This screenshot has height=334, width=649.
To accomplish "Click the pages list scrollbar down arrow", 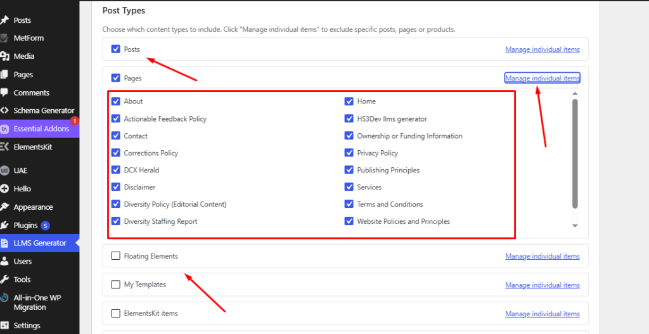I will pyautogui.click(x=575, y=226).
